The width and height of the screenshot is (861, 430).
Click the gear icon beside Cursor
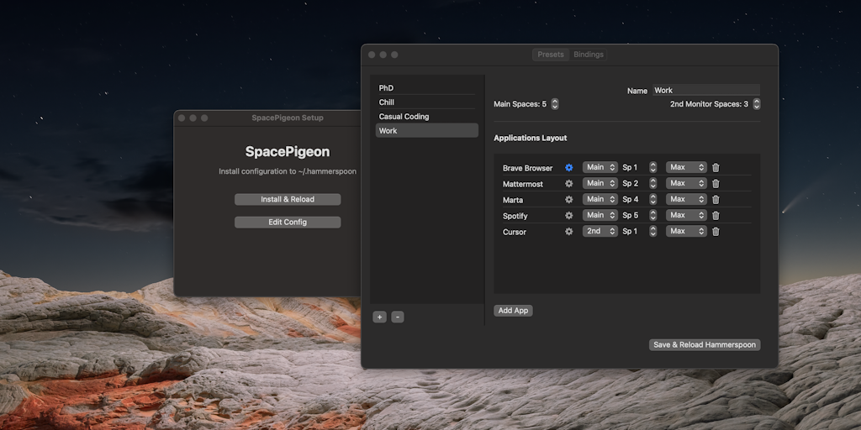coord(568,232)
